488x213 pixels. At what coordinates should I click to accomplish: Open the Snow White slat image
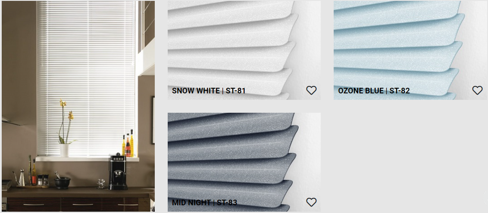pyautogui.click(x=244, y=50)
